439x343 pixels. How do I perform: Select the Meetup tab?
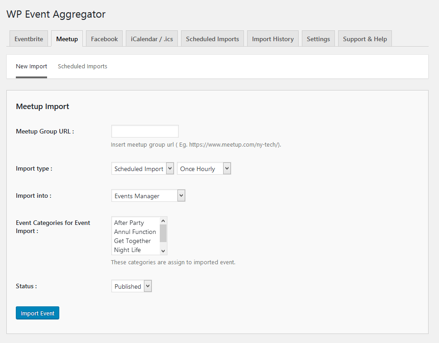pyautogui.click(x=67, y=39)
